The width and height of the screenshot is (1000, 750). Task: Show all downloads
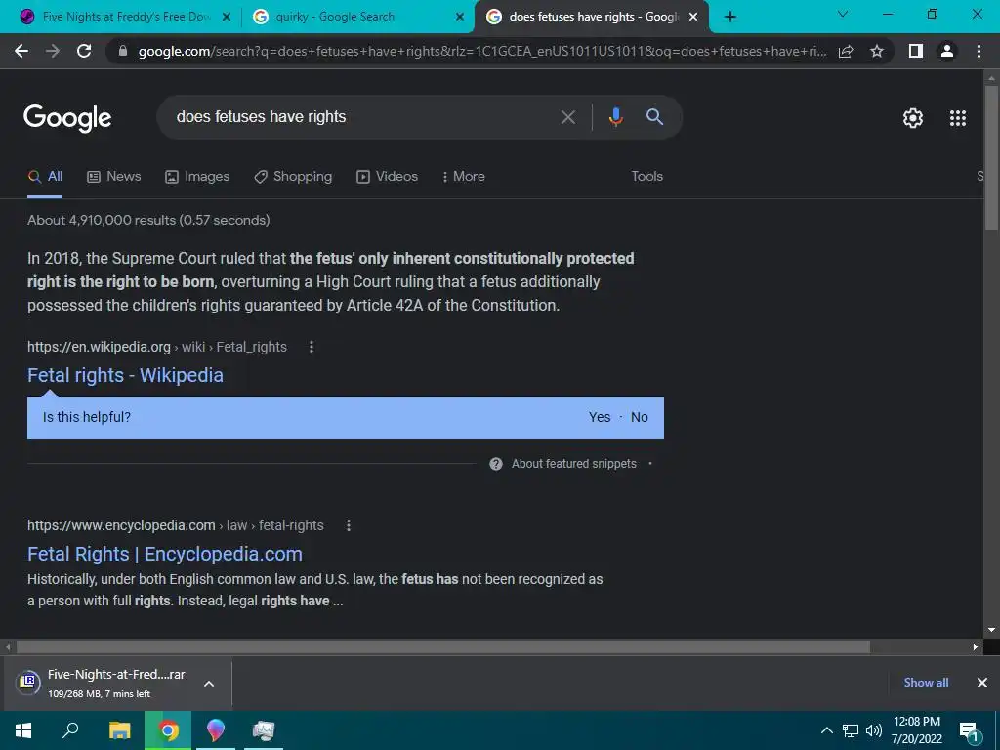926,683
